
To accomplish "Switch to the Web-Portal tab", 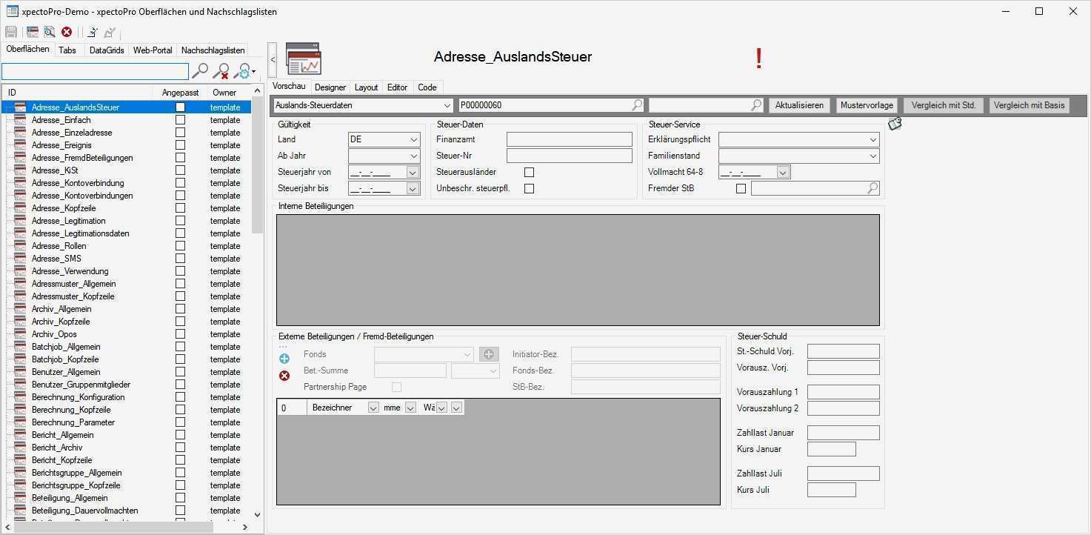I will pos(153,50).
